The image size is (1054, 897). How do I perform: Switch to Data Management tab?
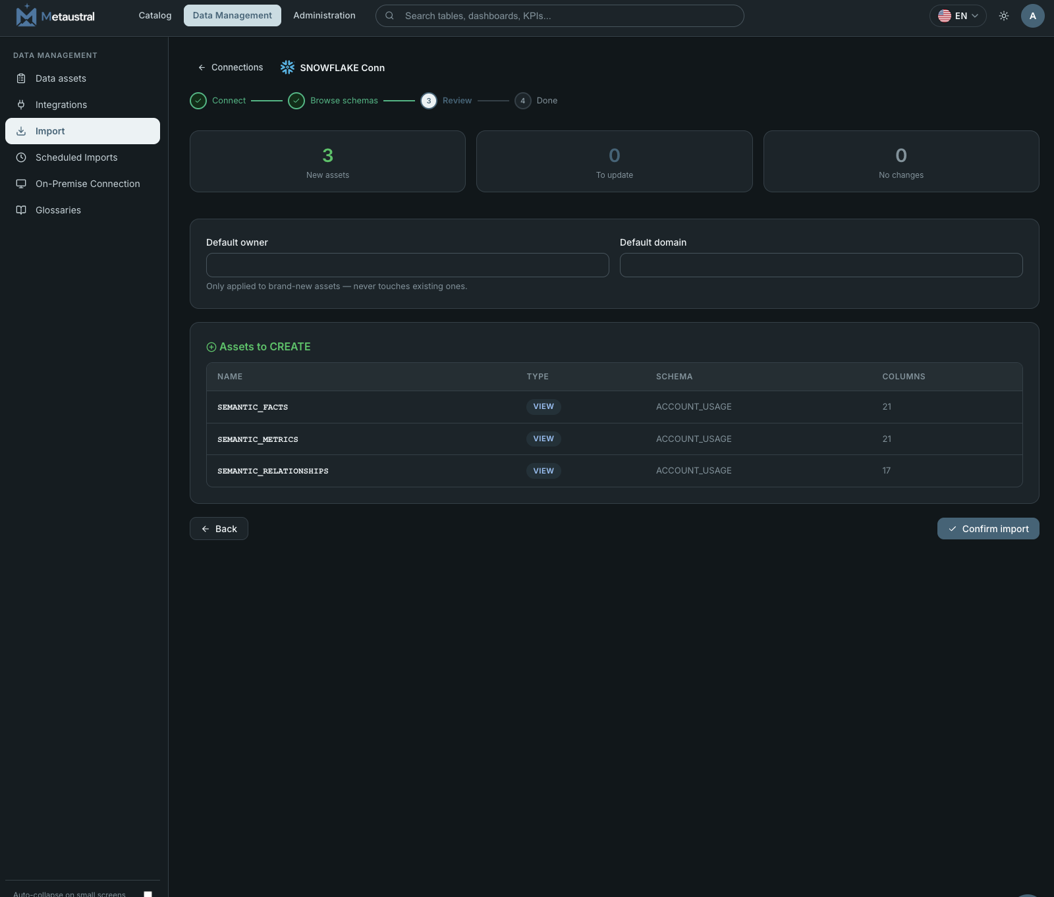point(232,15)
